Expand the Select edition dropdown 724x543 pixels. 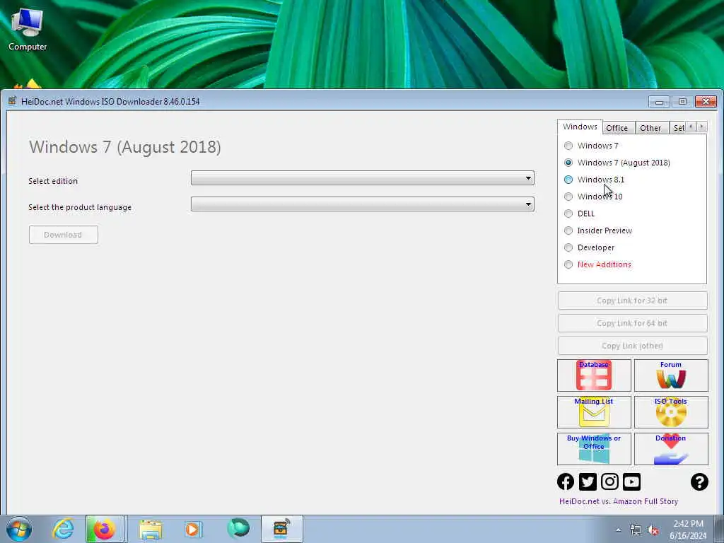tap(363, 178)
